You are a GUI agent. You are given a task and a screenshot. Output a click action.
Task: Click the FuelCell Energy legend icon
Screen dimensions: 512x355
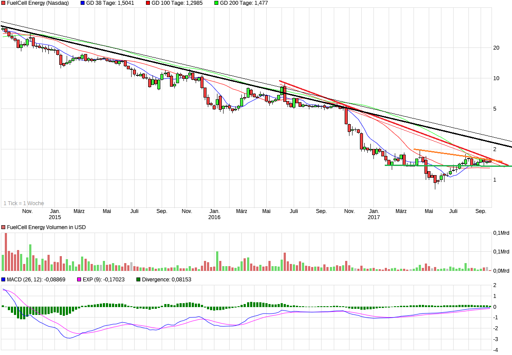coord(3,3)
